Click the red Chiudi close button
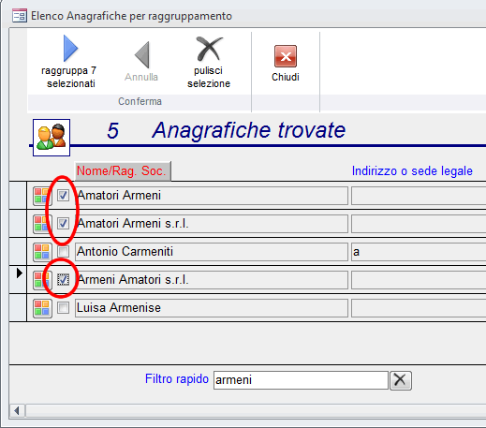 (286, 56)
